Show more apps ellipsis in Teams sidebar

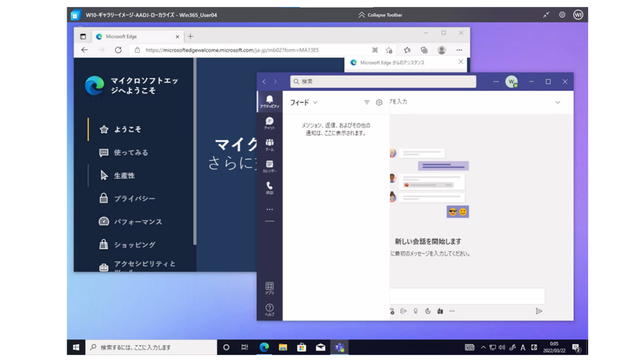pos(269,209)
